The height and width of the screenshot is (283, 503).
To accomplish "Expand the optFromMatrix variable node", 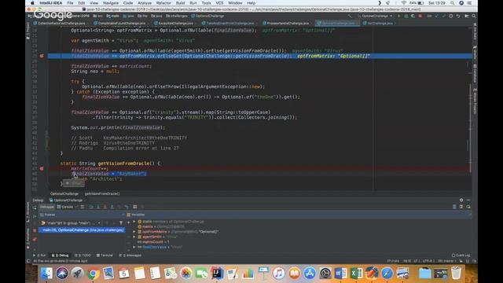I will [134, 232].
